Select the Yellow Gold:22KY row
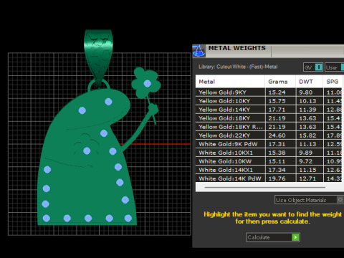Image resolution: width=344 pixels, height=258 pixels. [269, 135]
